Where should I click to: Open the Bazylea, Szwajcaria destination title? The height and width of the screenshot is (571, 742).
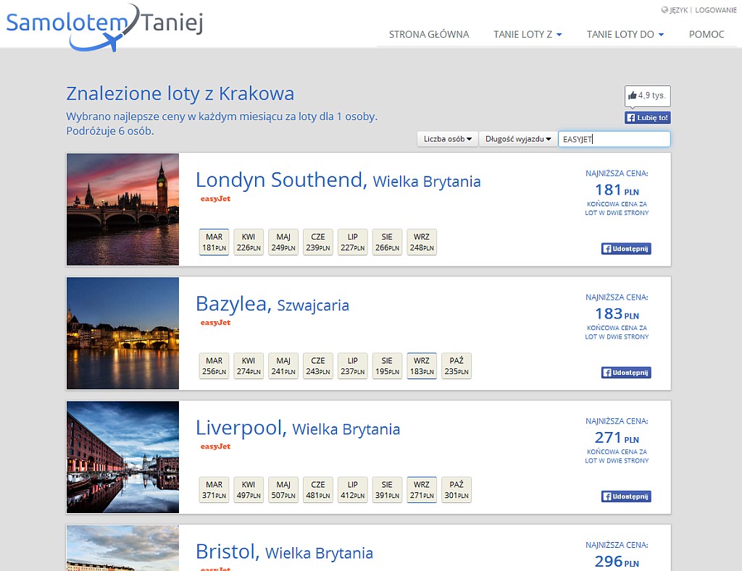pos(272,304)
